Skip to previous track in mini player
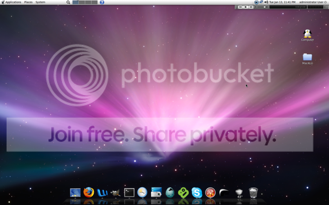The width and height of the screenshot is (329, 205). point(240,7)
